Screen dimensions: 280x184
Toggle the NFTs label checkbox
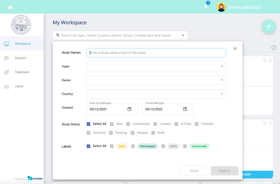point(163,146)
